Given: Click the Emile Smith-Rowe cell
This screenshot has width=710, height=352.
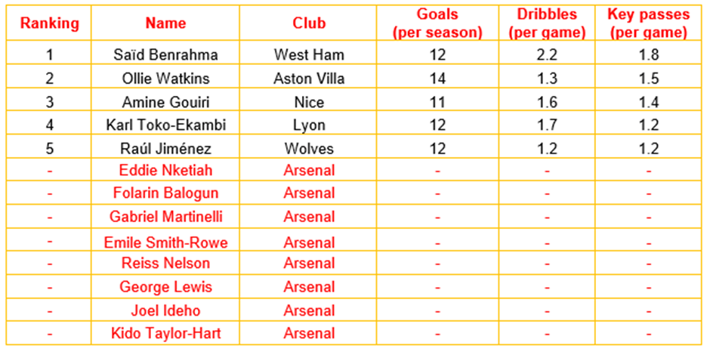Looking at the screenshot, I should click(x=165, y=242).
